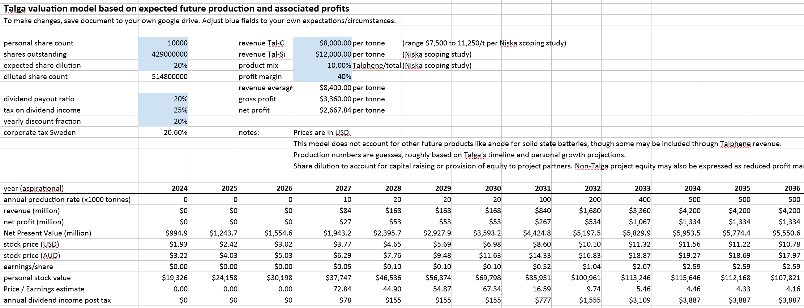Viewport: 804px width, 308px height.
Task: Click the expected share dilution 20% cell
Action: click(163, 65)
